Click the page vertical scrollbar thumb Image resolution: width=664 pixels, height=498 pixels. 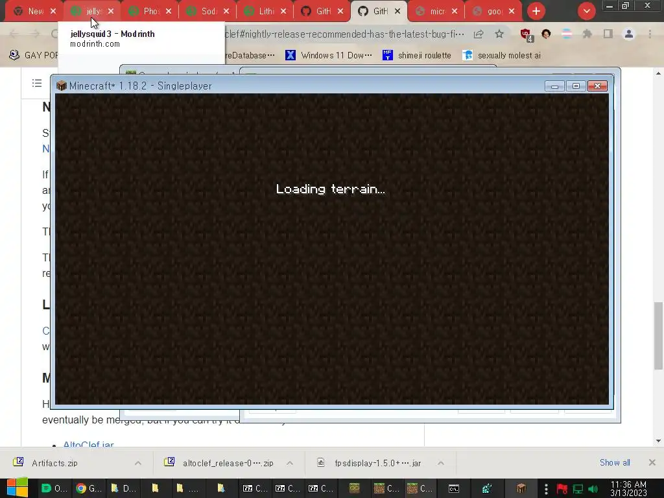click(x=658, y=335)
